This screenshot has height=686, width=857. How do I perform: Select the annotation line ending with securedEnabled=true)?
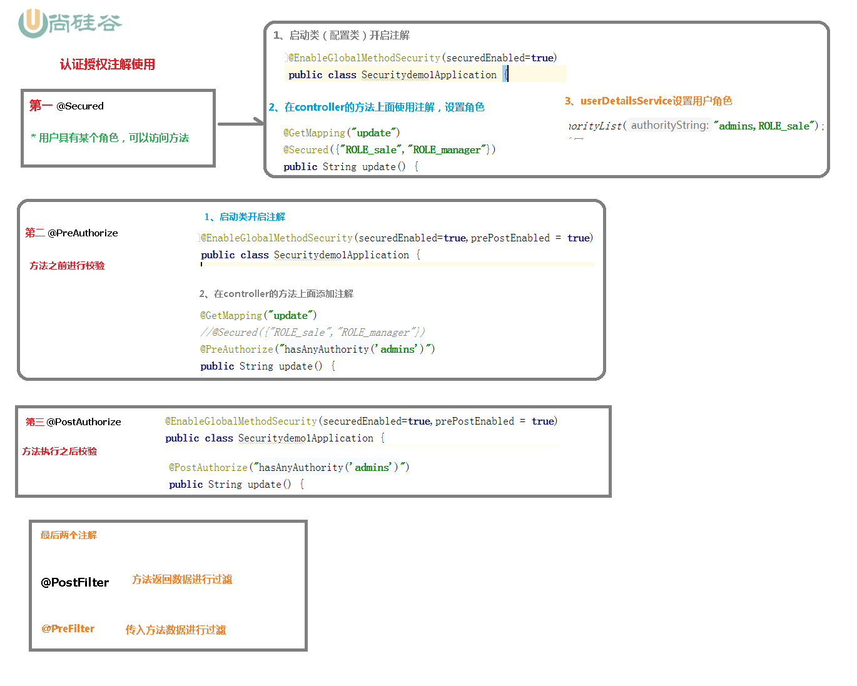422,58
